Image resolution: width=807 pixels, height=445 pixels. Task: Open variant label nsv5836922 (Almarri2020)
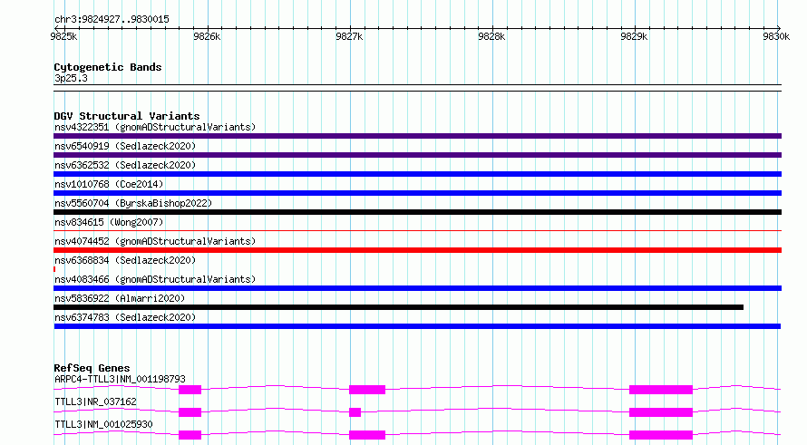click(x=120, y=298)
